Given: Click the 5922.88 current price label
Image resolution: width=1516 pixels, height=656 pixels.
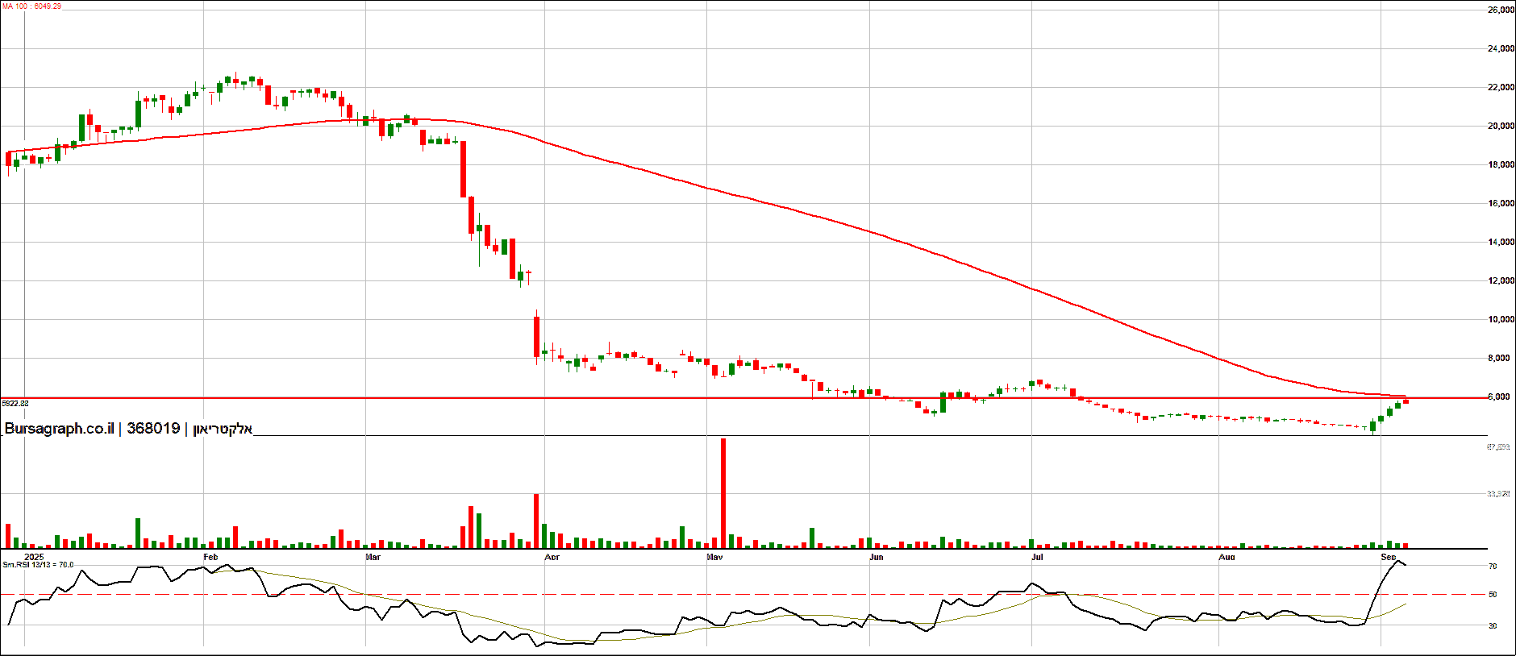Looking at the screenshot, I should pyautogui.click(x=15, y=403).
